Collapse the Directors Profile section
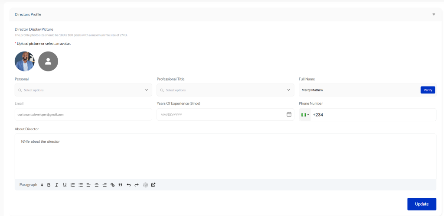Image resolution: width=444 pixels, height=216 pixels. (434, 14)
